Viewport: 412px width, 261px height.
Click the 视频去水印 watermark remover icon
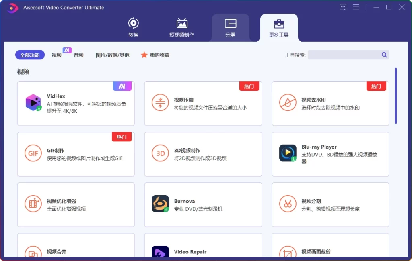click(288, 102)
